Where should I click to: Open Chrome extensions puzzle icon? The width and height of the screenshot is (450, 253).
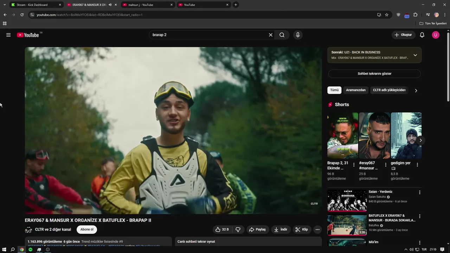(415, 15)
